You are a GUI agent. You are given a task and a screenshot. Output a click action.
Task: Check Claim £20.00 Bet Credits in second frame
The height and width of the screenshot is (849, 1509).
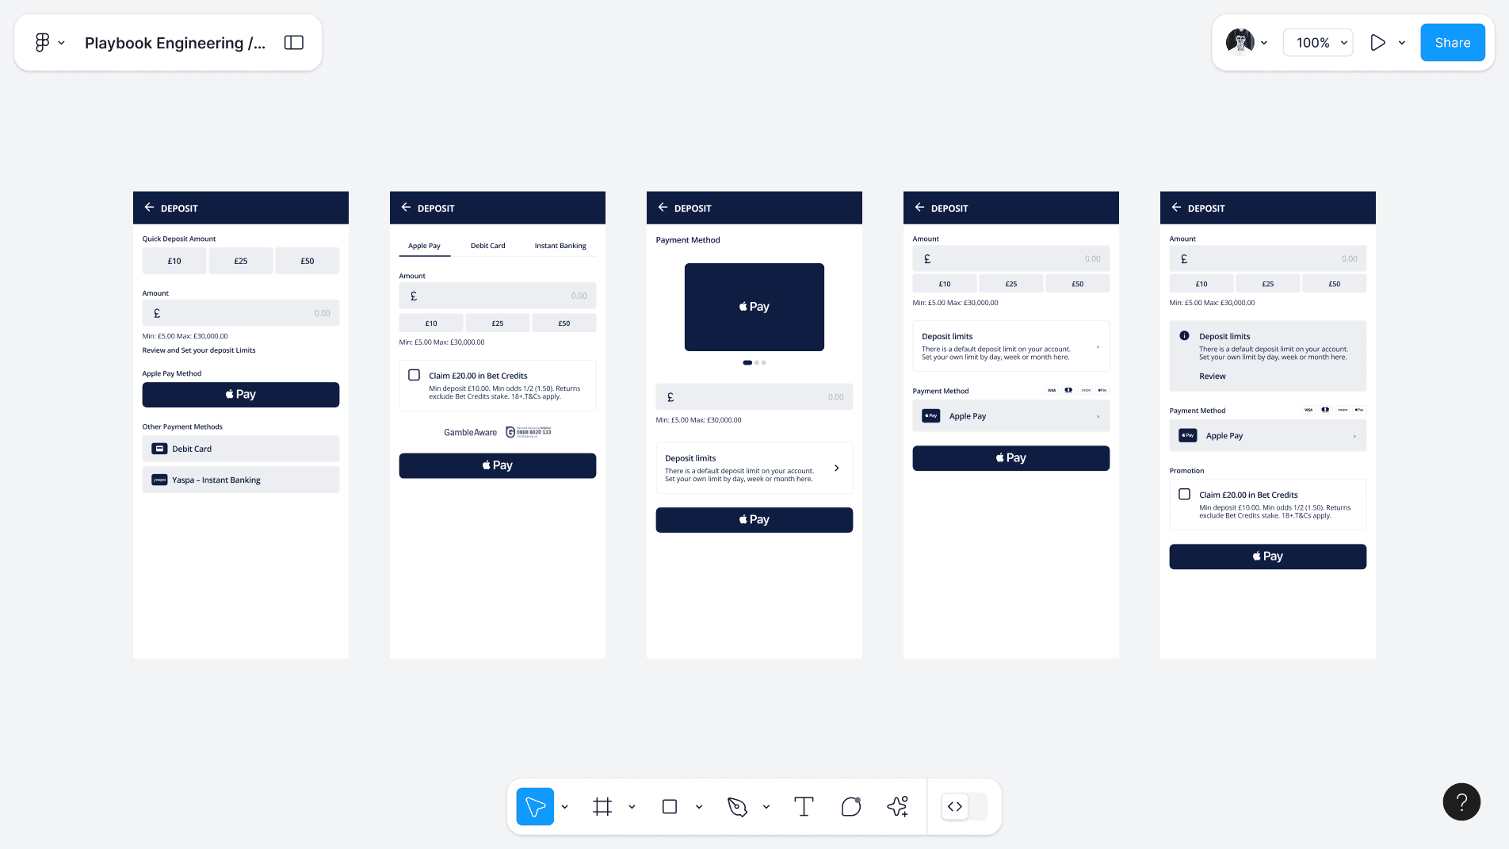tap(414, 375)
